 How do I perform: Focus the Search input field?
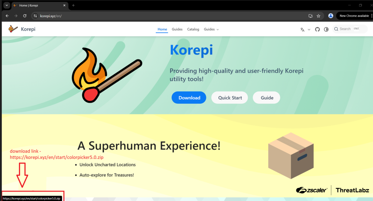(x=350, y=29)
